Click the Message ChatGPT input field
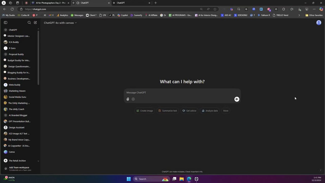 pos(182,93)
